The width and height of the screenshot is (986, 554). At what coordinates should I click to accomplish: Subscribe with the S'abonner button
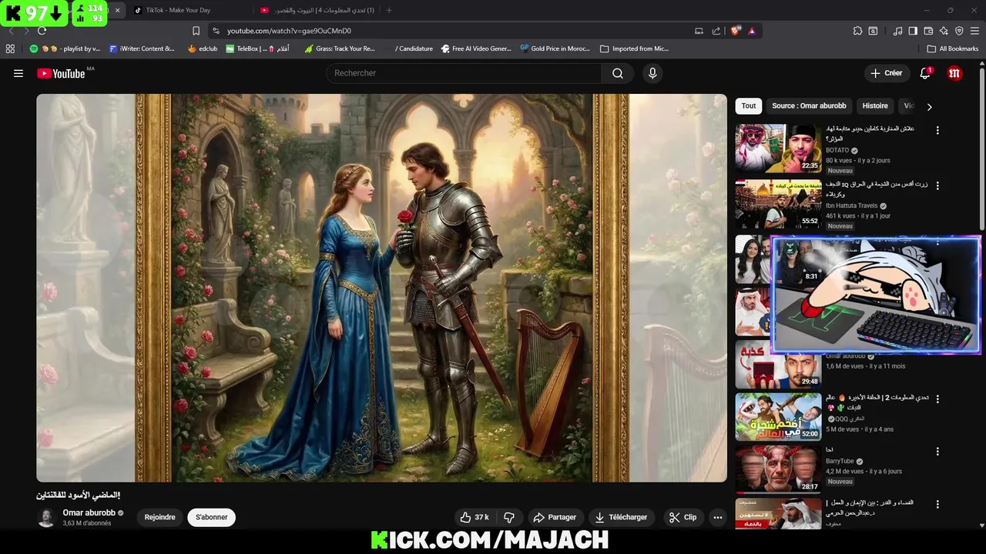211,517
